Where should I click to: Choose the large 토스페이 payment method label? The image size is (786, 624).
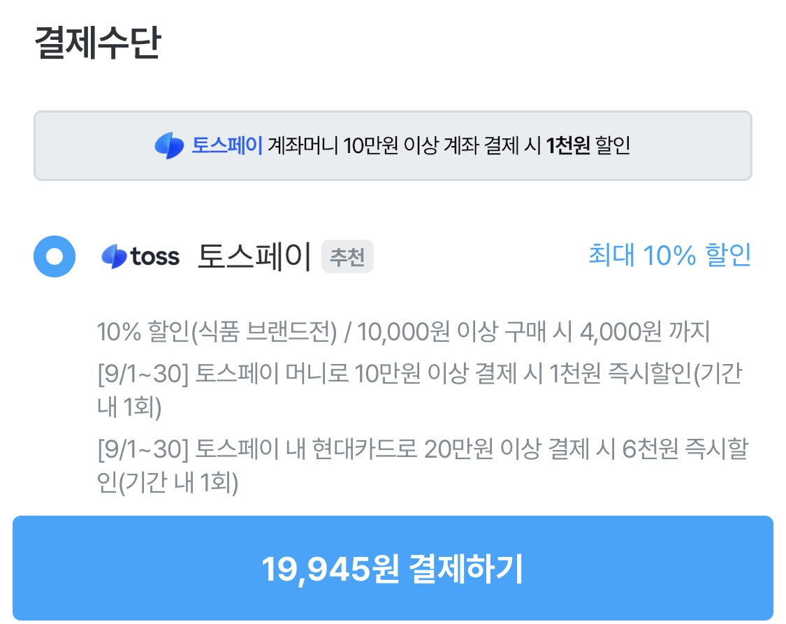pos(254,257)
